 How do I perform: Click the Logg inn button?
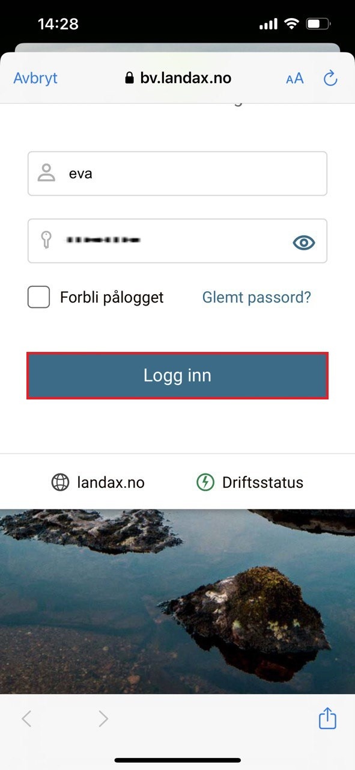pos(177,376)
